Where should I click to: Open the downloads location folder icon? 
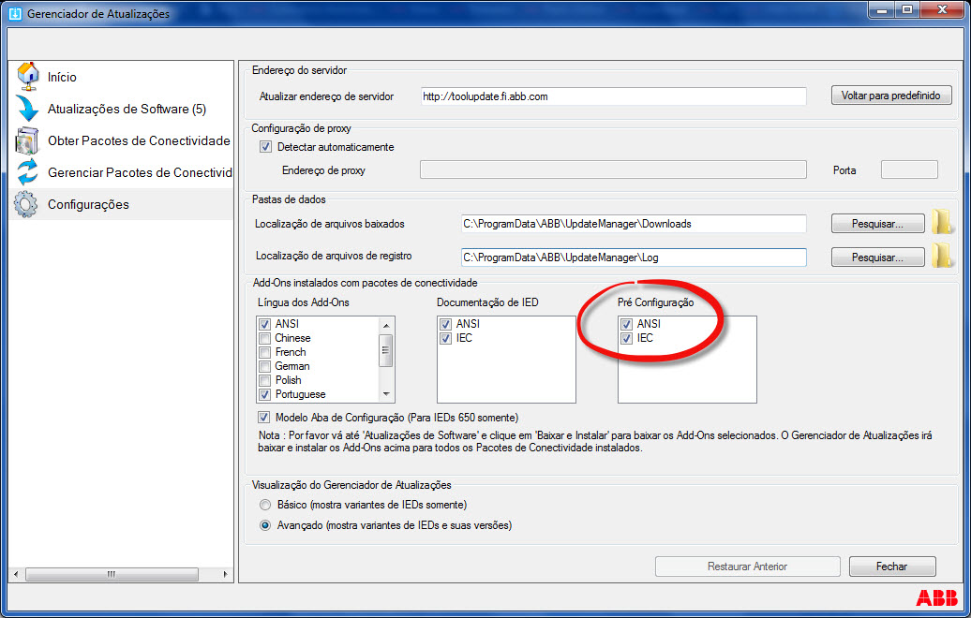941,222
